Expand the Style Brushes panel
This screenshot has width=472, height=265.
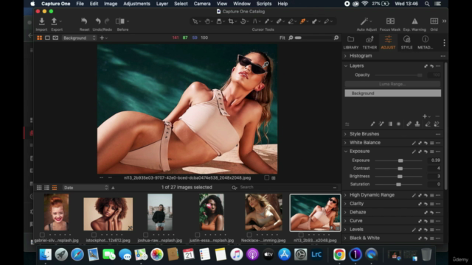point(345,134)
